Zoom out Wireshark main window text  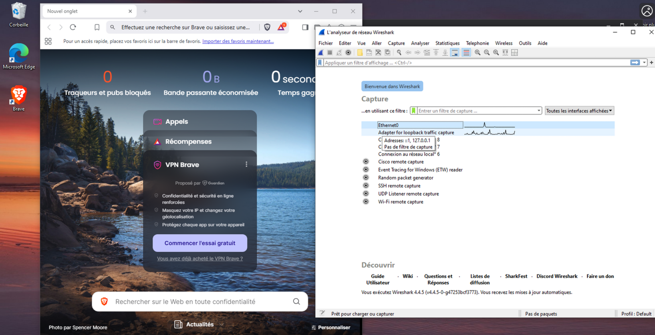coord(487,52)
